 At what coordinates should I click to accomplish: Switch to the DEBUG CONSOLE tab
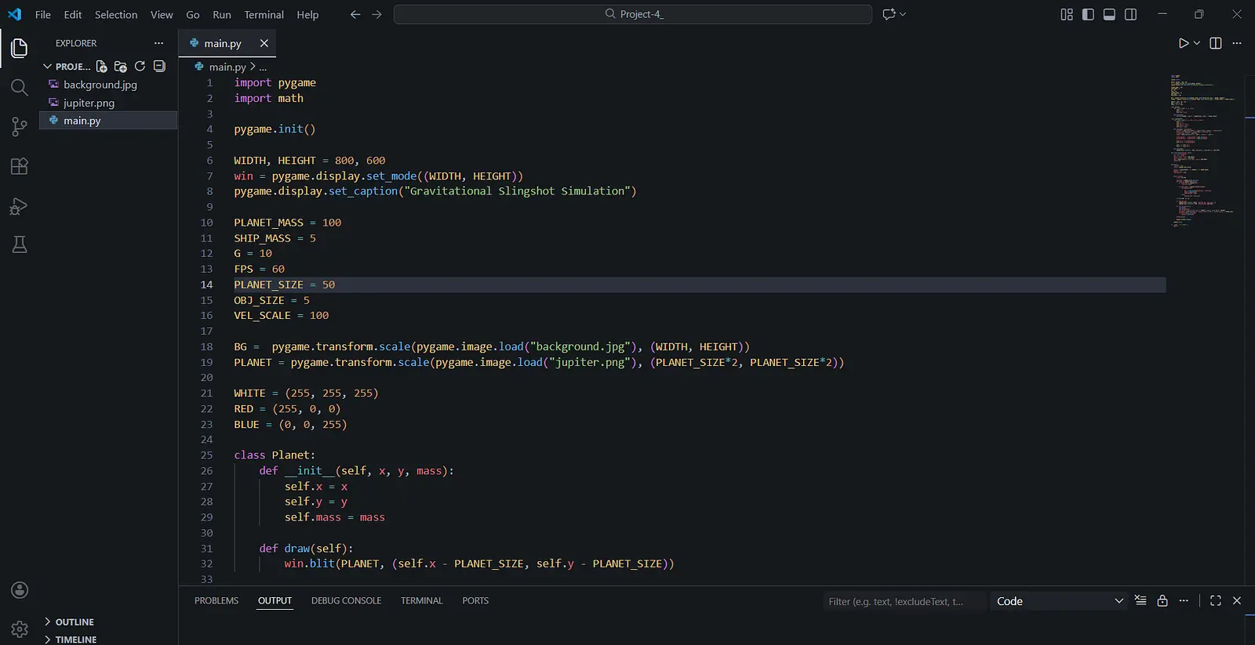point(346,601)
